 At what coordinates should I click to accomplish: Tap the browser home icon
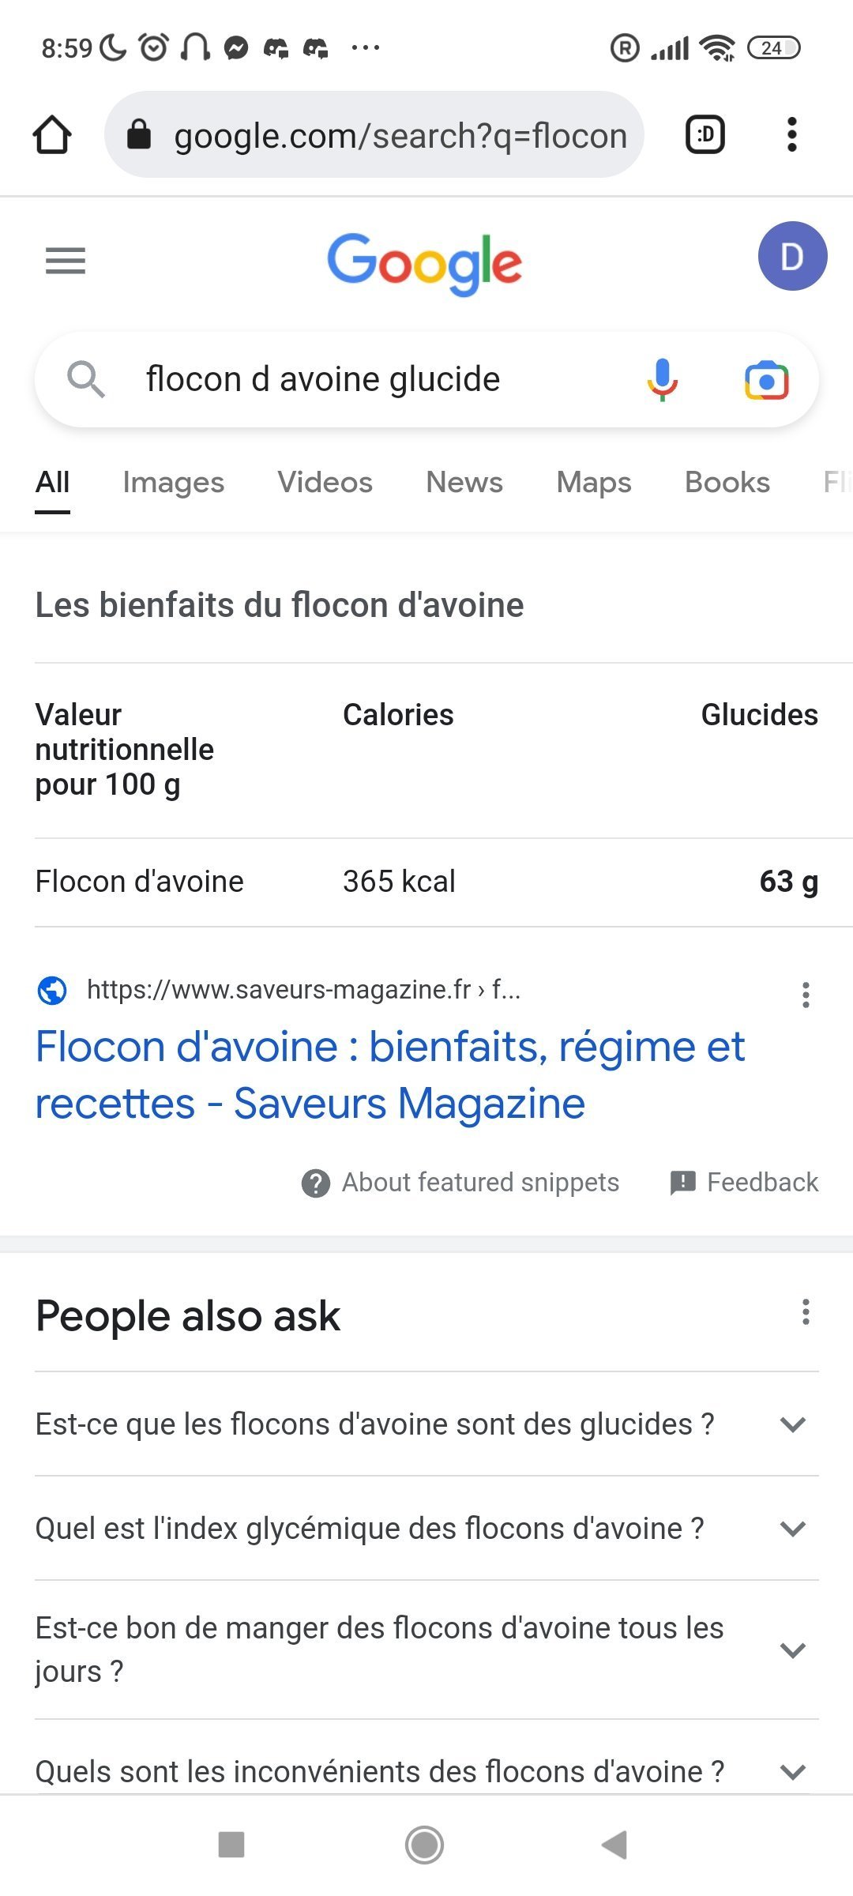coord(52,134)
